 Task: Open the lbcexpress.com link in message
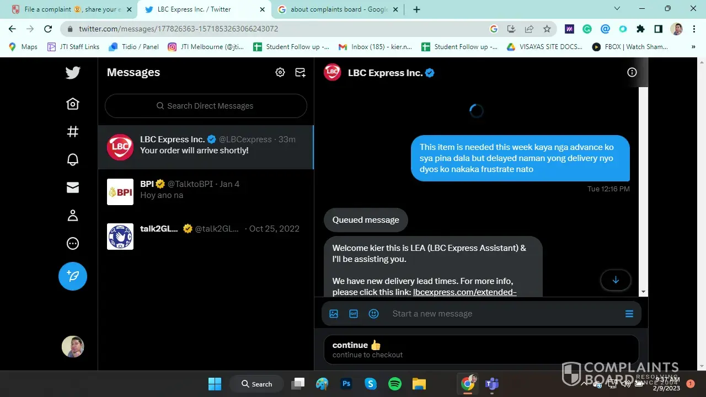(464, 292)
